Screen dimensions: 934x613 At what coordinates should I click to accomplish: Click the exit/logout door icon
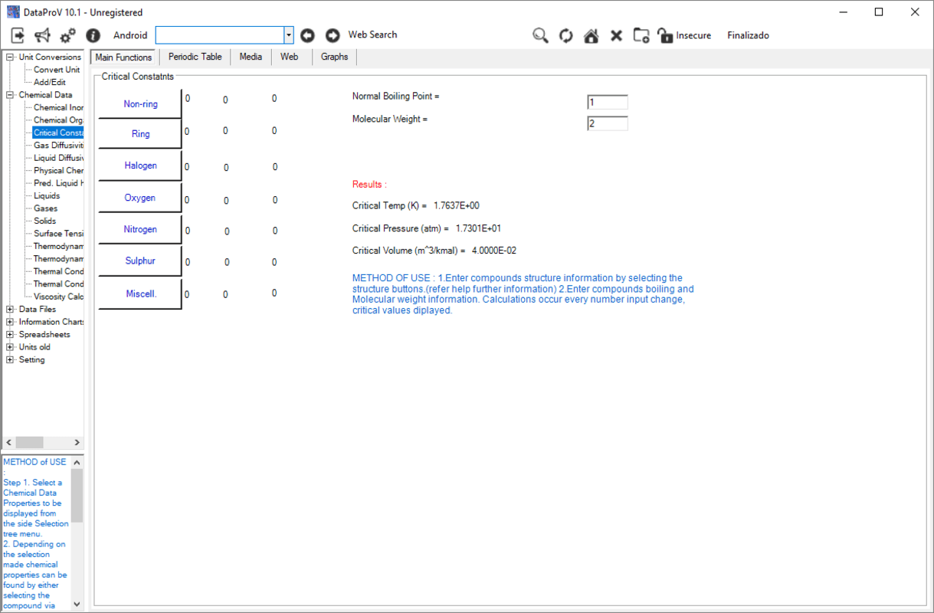pos(18,35)
